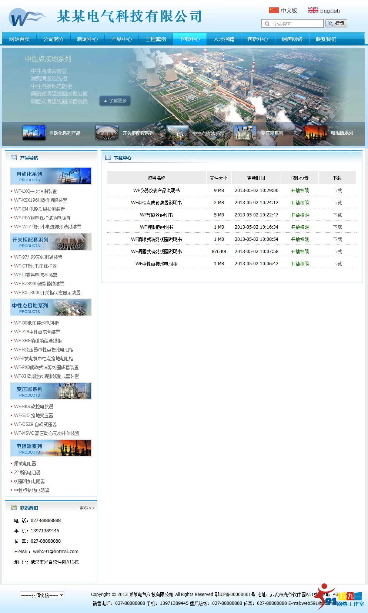Switch to English version flag
The image size is (368, 613).
[313, 10]
